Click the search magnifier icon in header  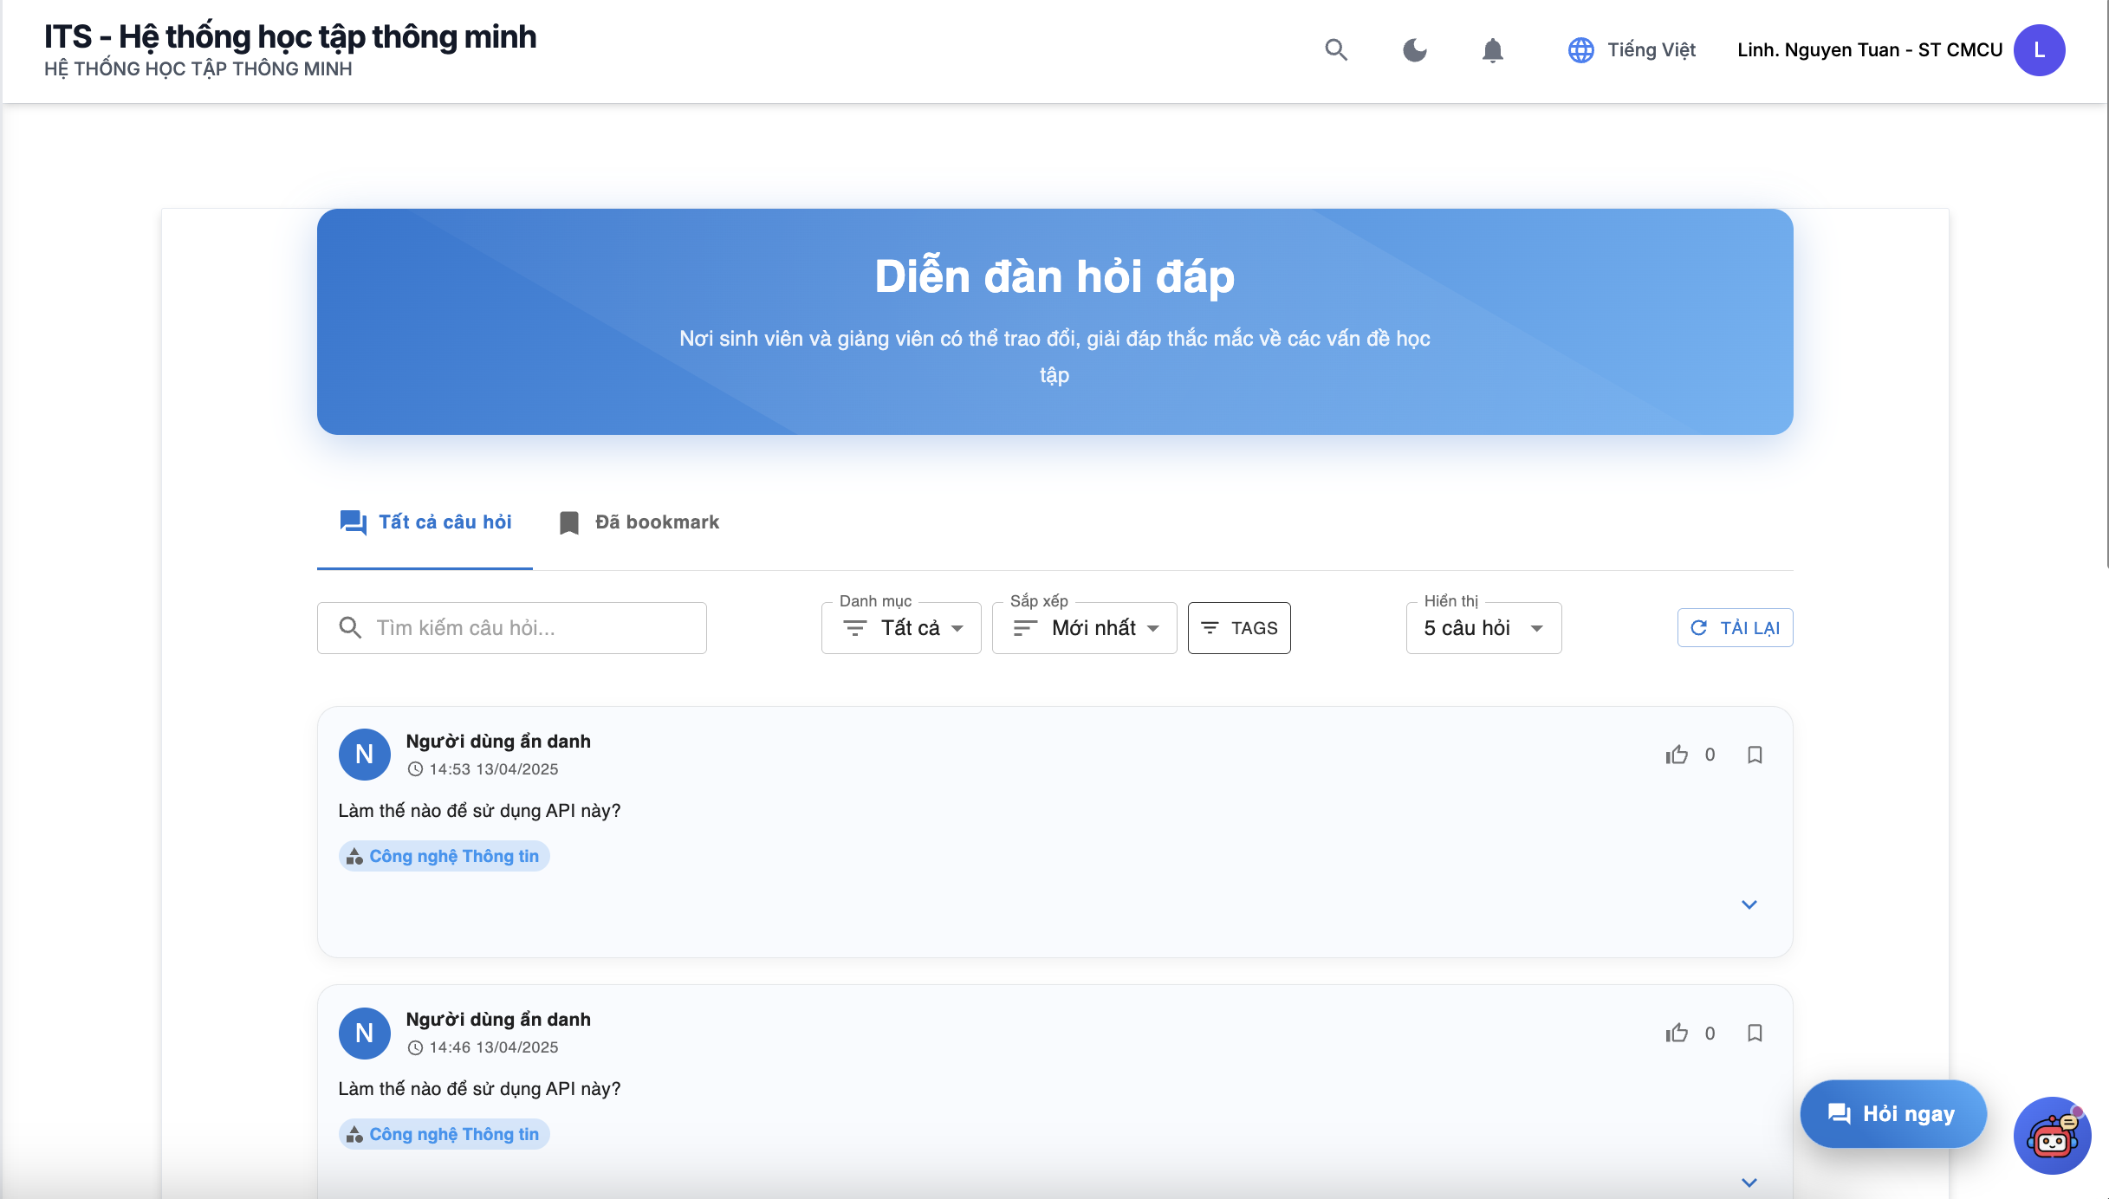1336,50
